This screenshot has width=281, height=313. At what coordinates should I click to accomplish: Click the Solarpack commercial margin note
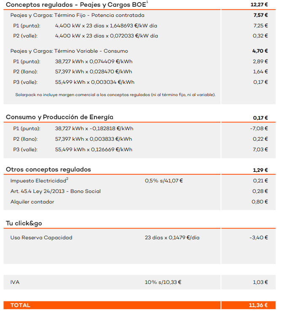coord(115,95)
